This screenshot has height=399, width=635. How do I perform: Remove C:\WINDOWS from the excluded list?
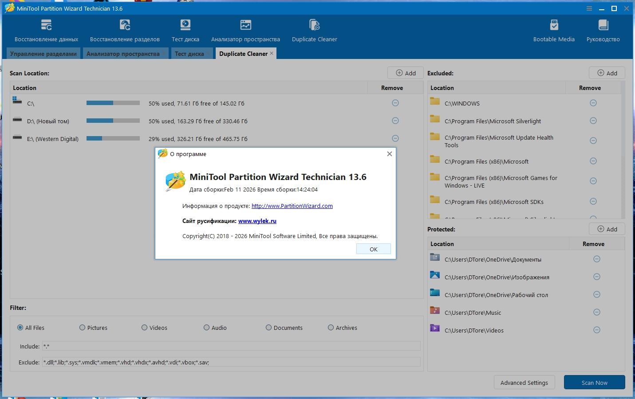click(593, 103)
